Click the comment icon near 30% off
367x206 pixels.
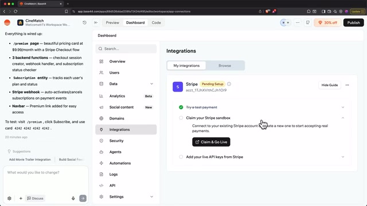pyautogui.click(x=308, y=23)
